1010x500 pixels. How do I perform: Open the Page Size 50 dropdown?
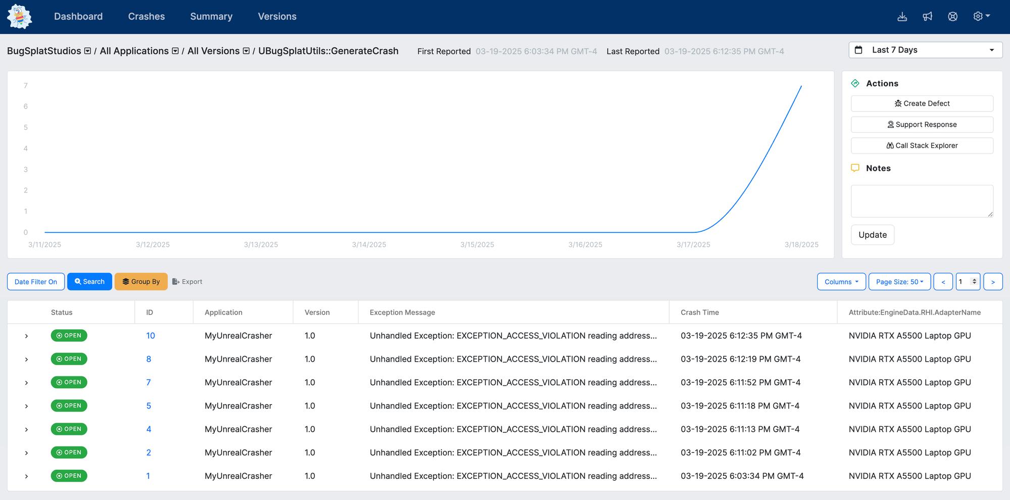tap(899, 282)
